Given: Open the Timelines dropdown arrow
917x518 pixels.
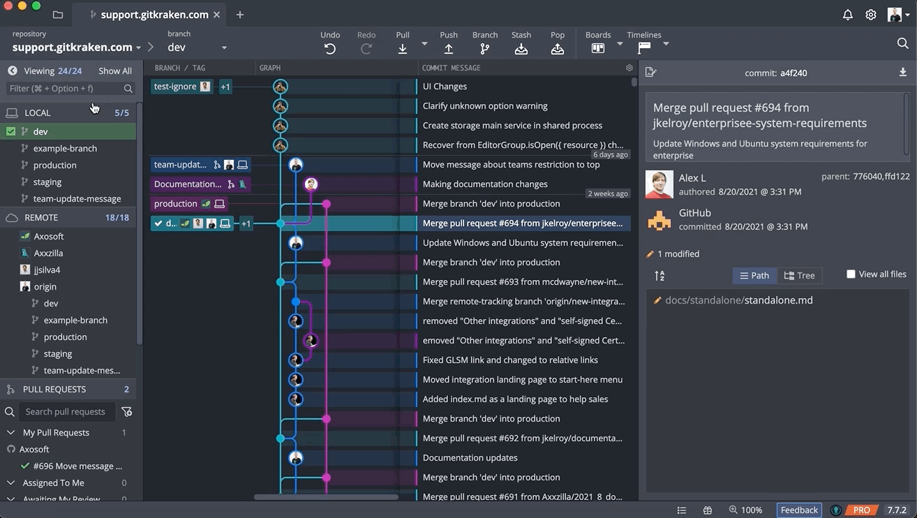Looking at the screenshot, I should [666, 43].
